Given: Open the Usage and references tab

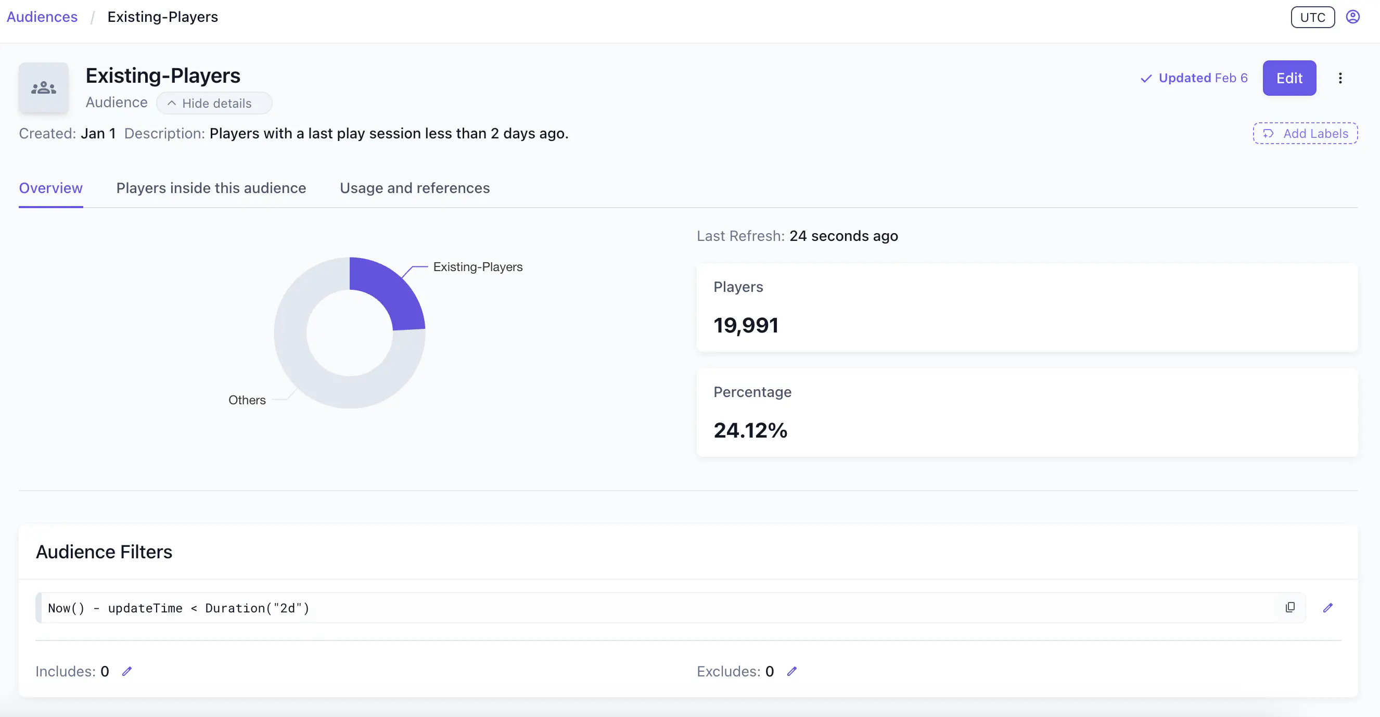Looking at the screenshot, I should point(414,188).
